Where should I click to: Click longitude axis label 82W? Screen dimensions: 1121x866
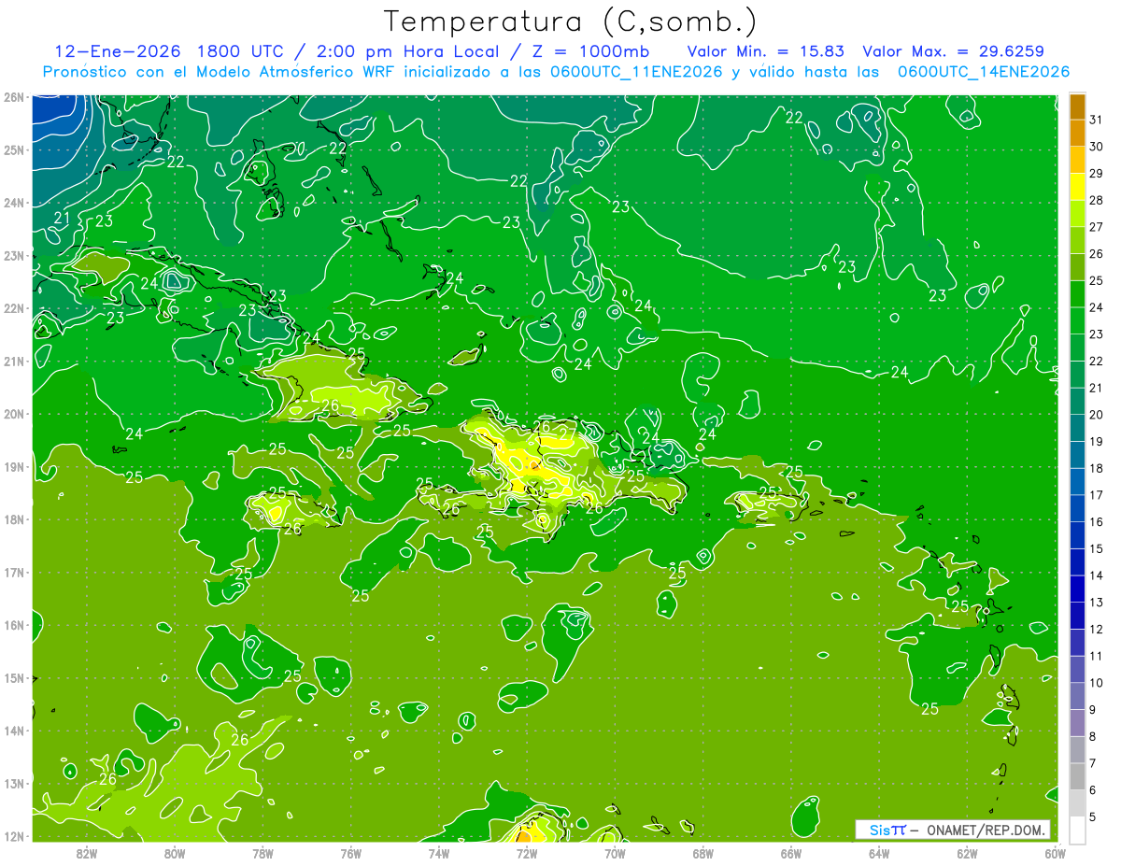[87, 853]
